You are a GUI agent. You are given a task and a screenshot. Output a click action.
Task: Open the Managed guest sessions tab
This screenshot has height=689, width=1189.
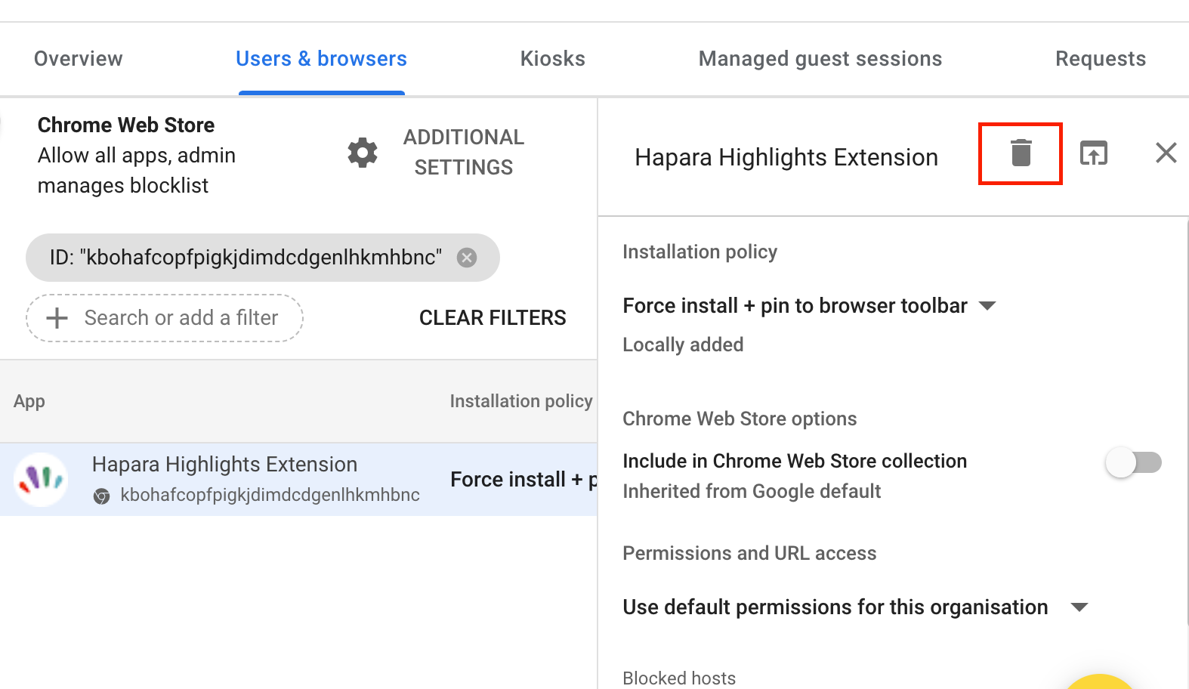point(820,59)
